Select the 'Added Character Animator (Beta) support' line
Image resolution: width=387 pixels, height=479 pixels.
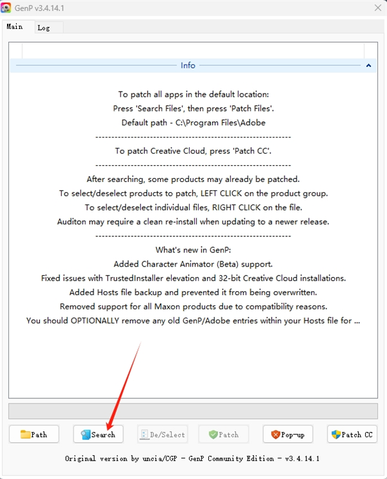click(193, 264)
